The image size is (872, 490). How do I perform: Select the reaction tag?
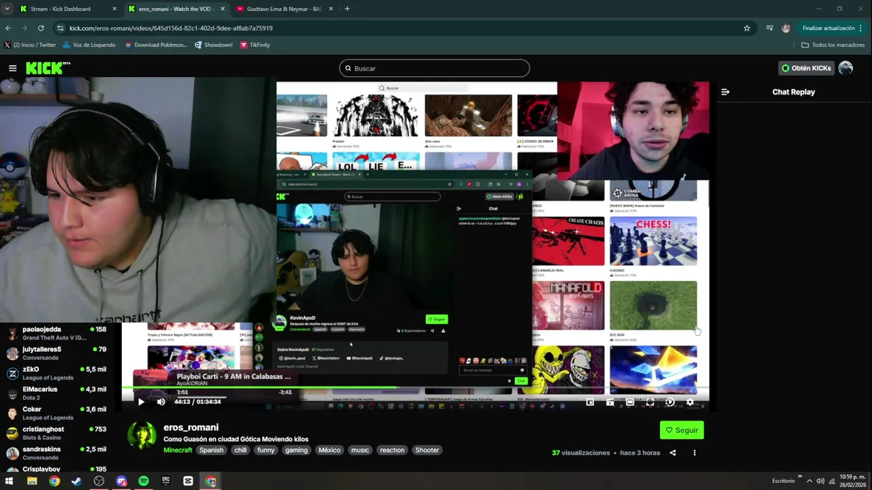point(392,450)
